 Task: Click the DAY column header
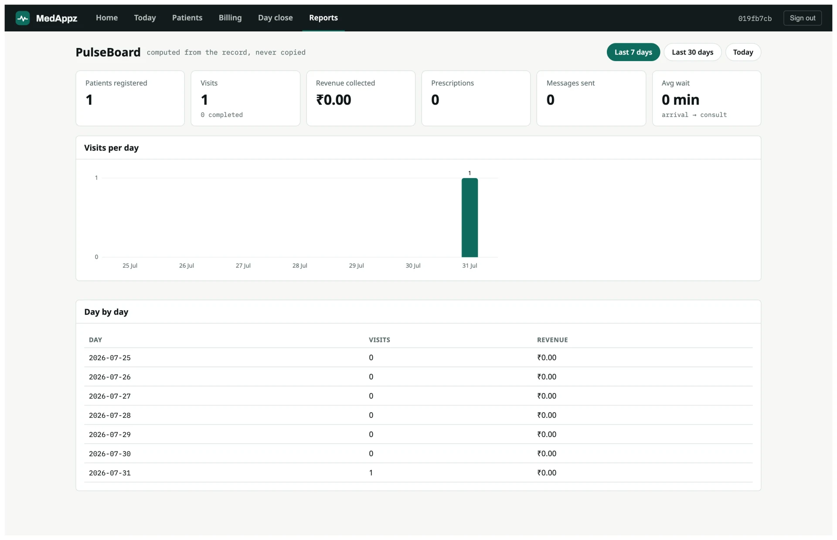[x=95, y=340]
